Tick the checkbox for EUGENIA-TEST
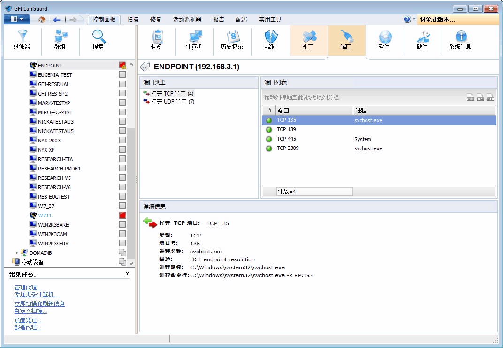Viewport: 503px width, 348px height. tap(122, 74)
